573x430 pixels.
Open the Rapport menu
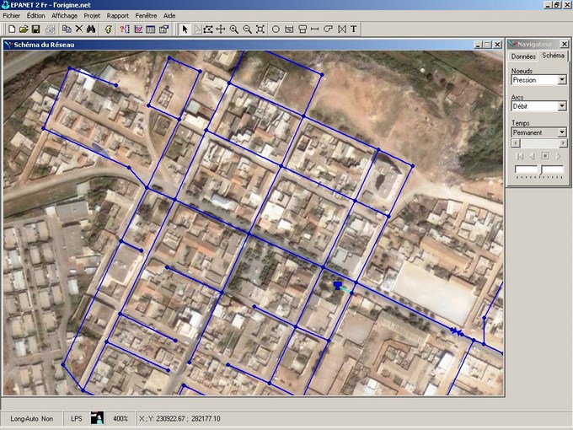[x=118, y=15]
